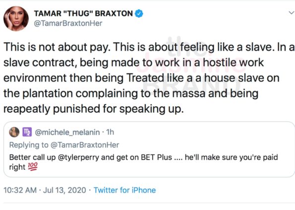Open the @michele_melanin handle

67,132
